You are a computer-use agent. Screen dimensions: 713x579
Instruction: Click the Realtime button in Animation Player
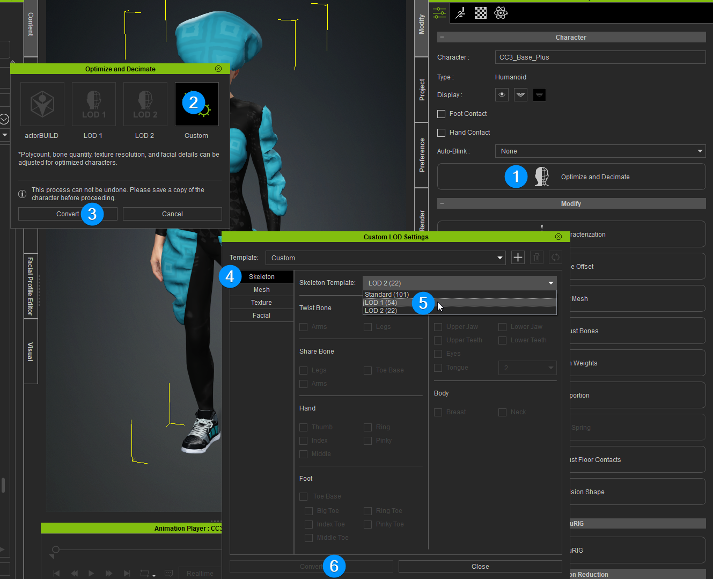pos(200,573)
